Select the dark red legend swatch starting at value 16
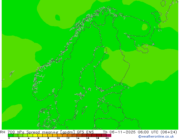Screen dimensions: 180x139 [x=89, y=135]
